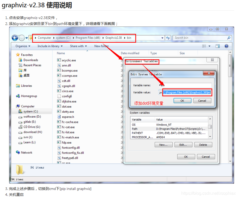
Task: Sort by Date modified column header
Action: coord(130,53)
